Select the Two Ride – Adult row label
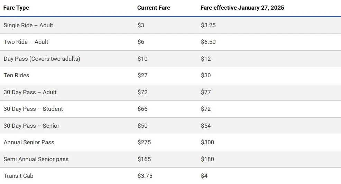Screen dimensions: 341x184 coord(26,42)
